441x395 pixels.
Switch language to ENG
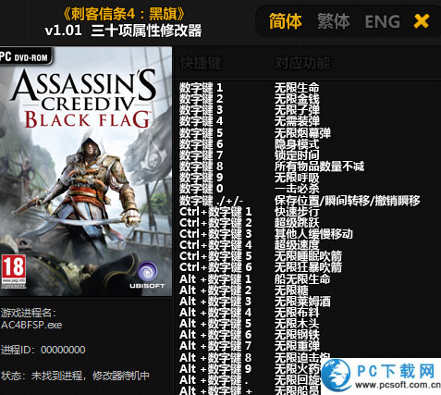tap(382, 21)
